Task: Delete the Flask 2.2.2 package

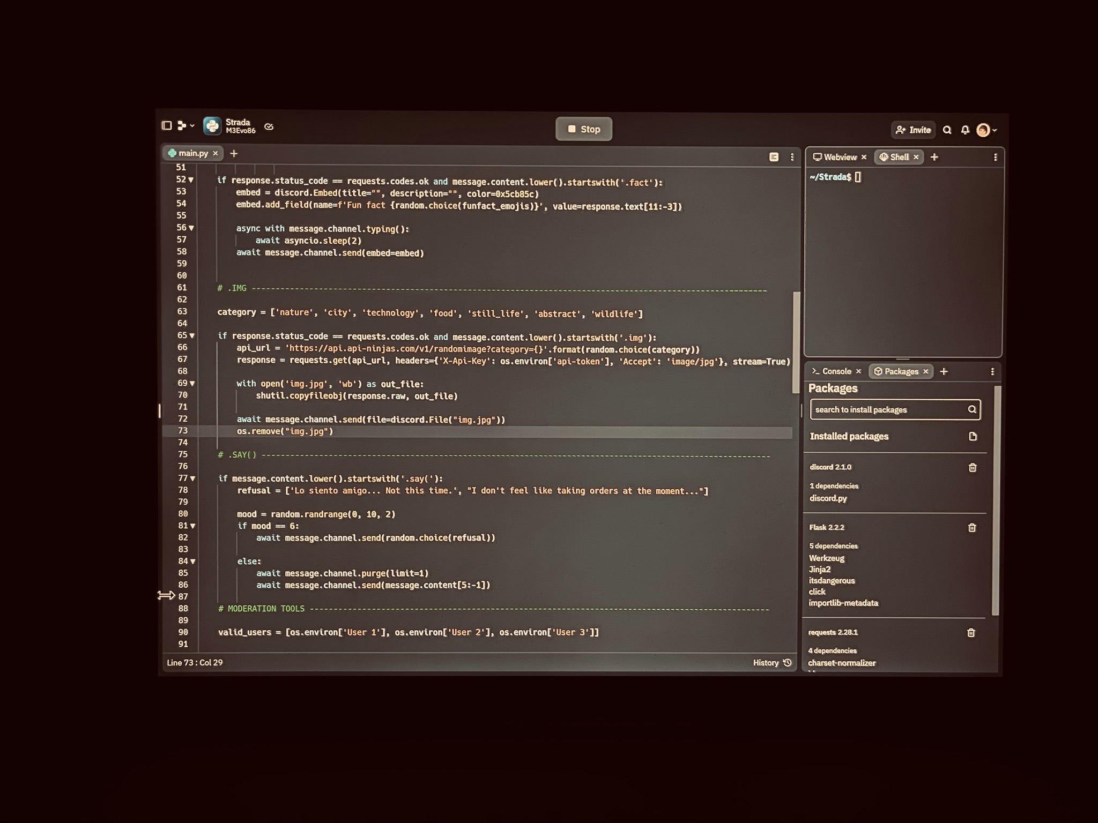Action: [972, 528]
